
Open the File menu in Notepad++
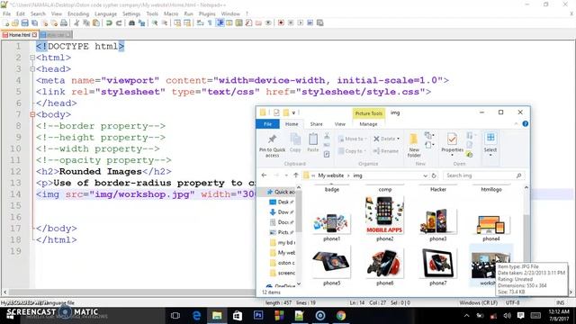click(x=6, y=13)
